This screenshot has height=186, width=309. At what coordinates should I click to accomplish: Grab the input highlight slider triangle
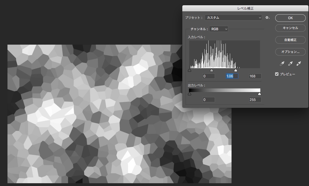tap(236, 70)
